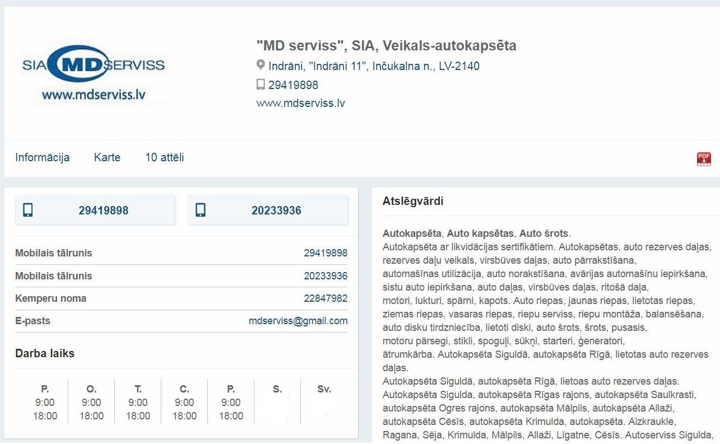Click the Atslēgvārdi section heading

413,201
